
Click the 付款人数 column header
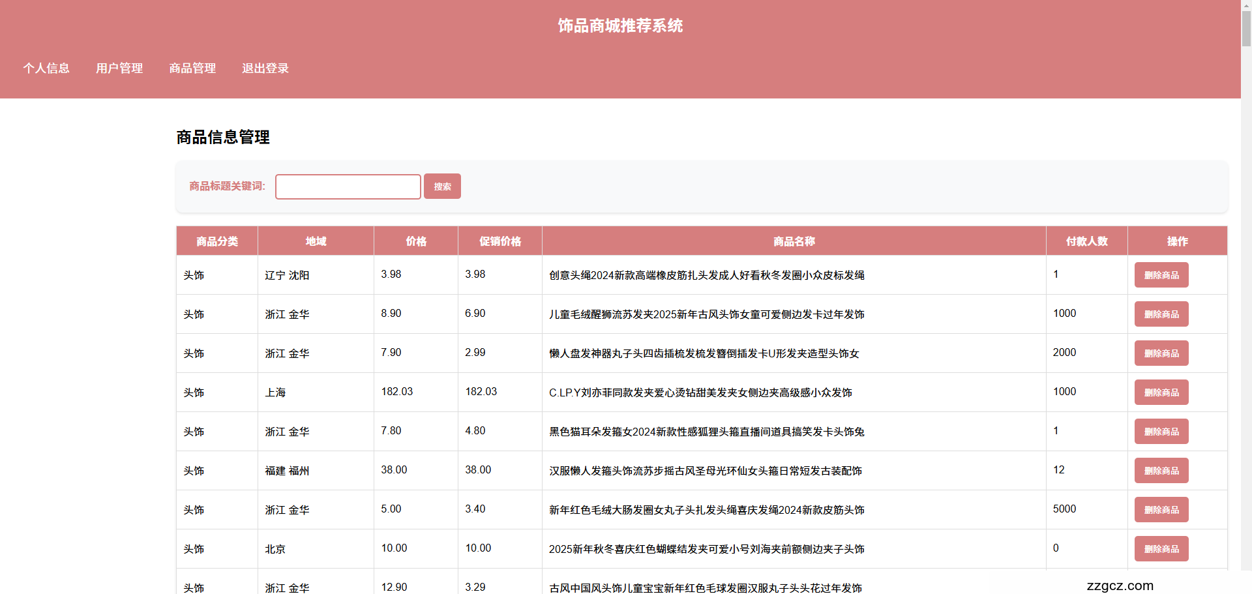1086,241
